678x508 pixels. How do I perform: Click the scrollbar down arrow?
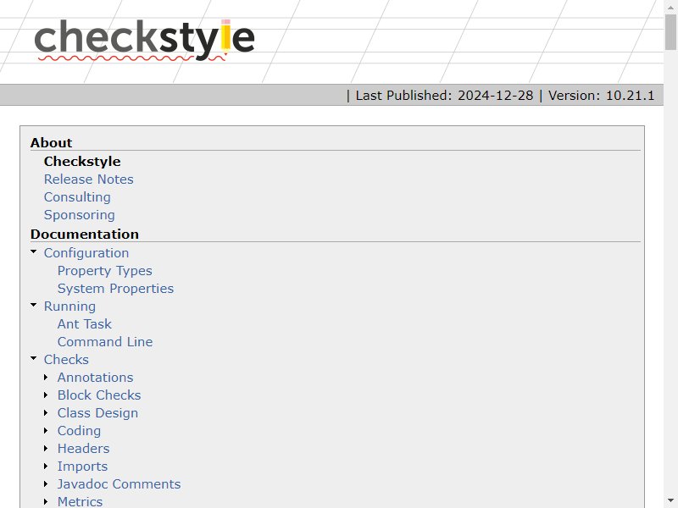tap(670, 500)
